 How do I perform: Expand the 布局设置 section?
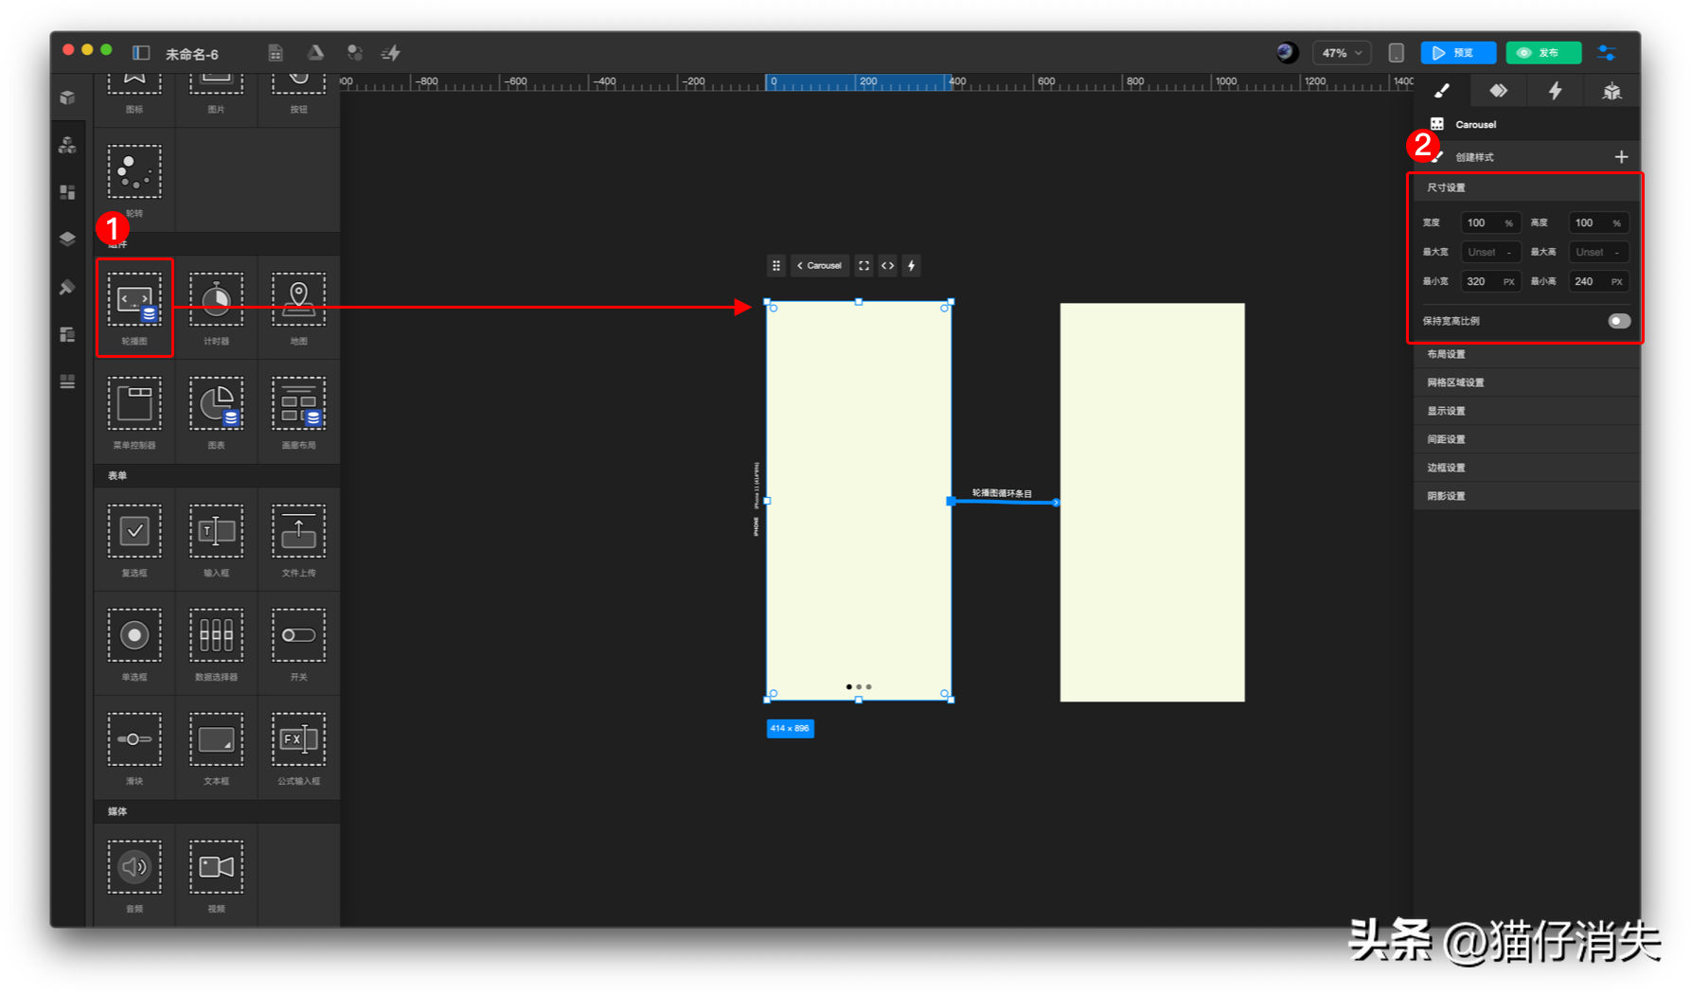(x=1526, y=354)
